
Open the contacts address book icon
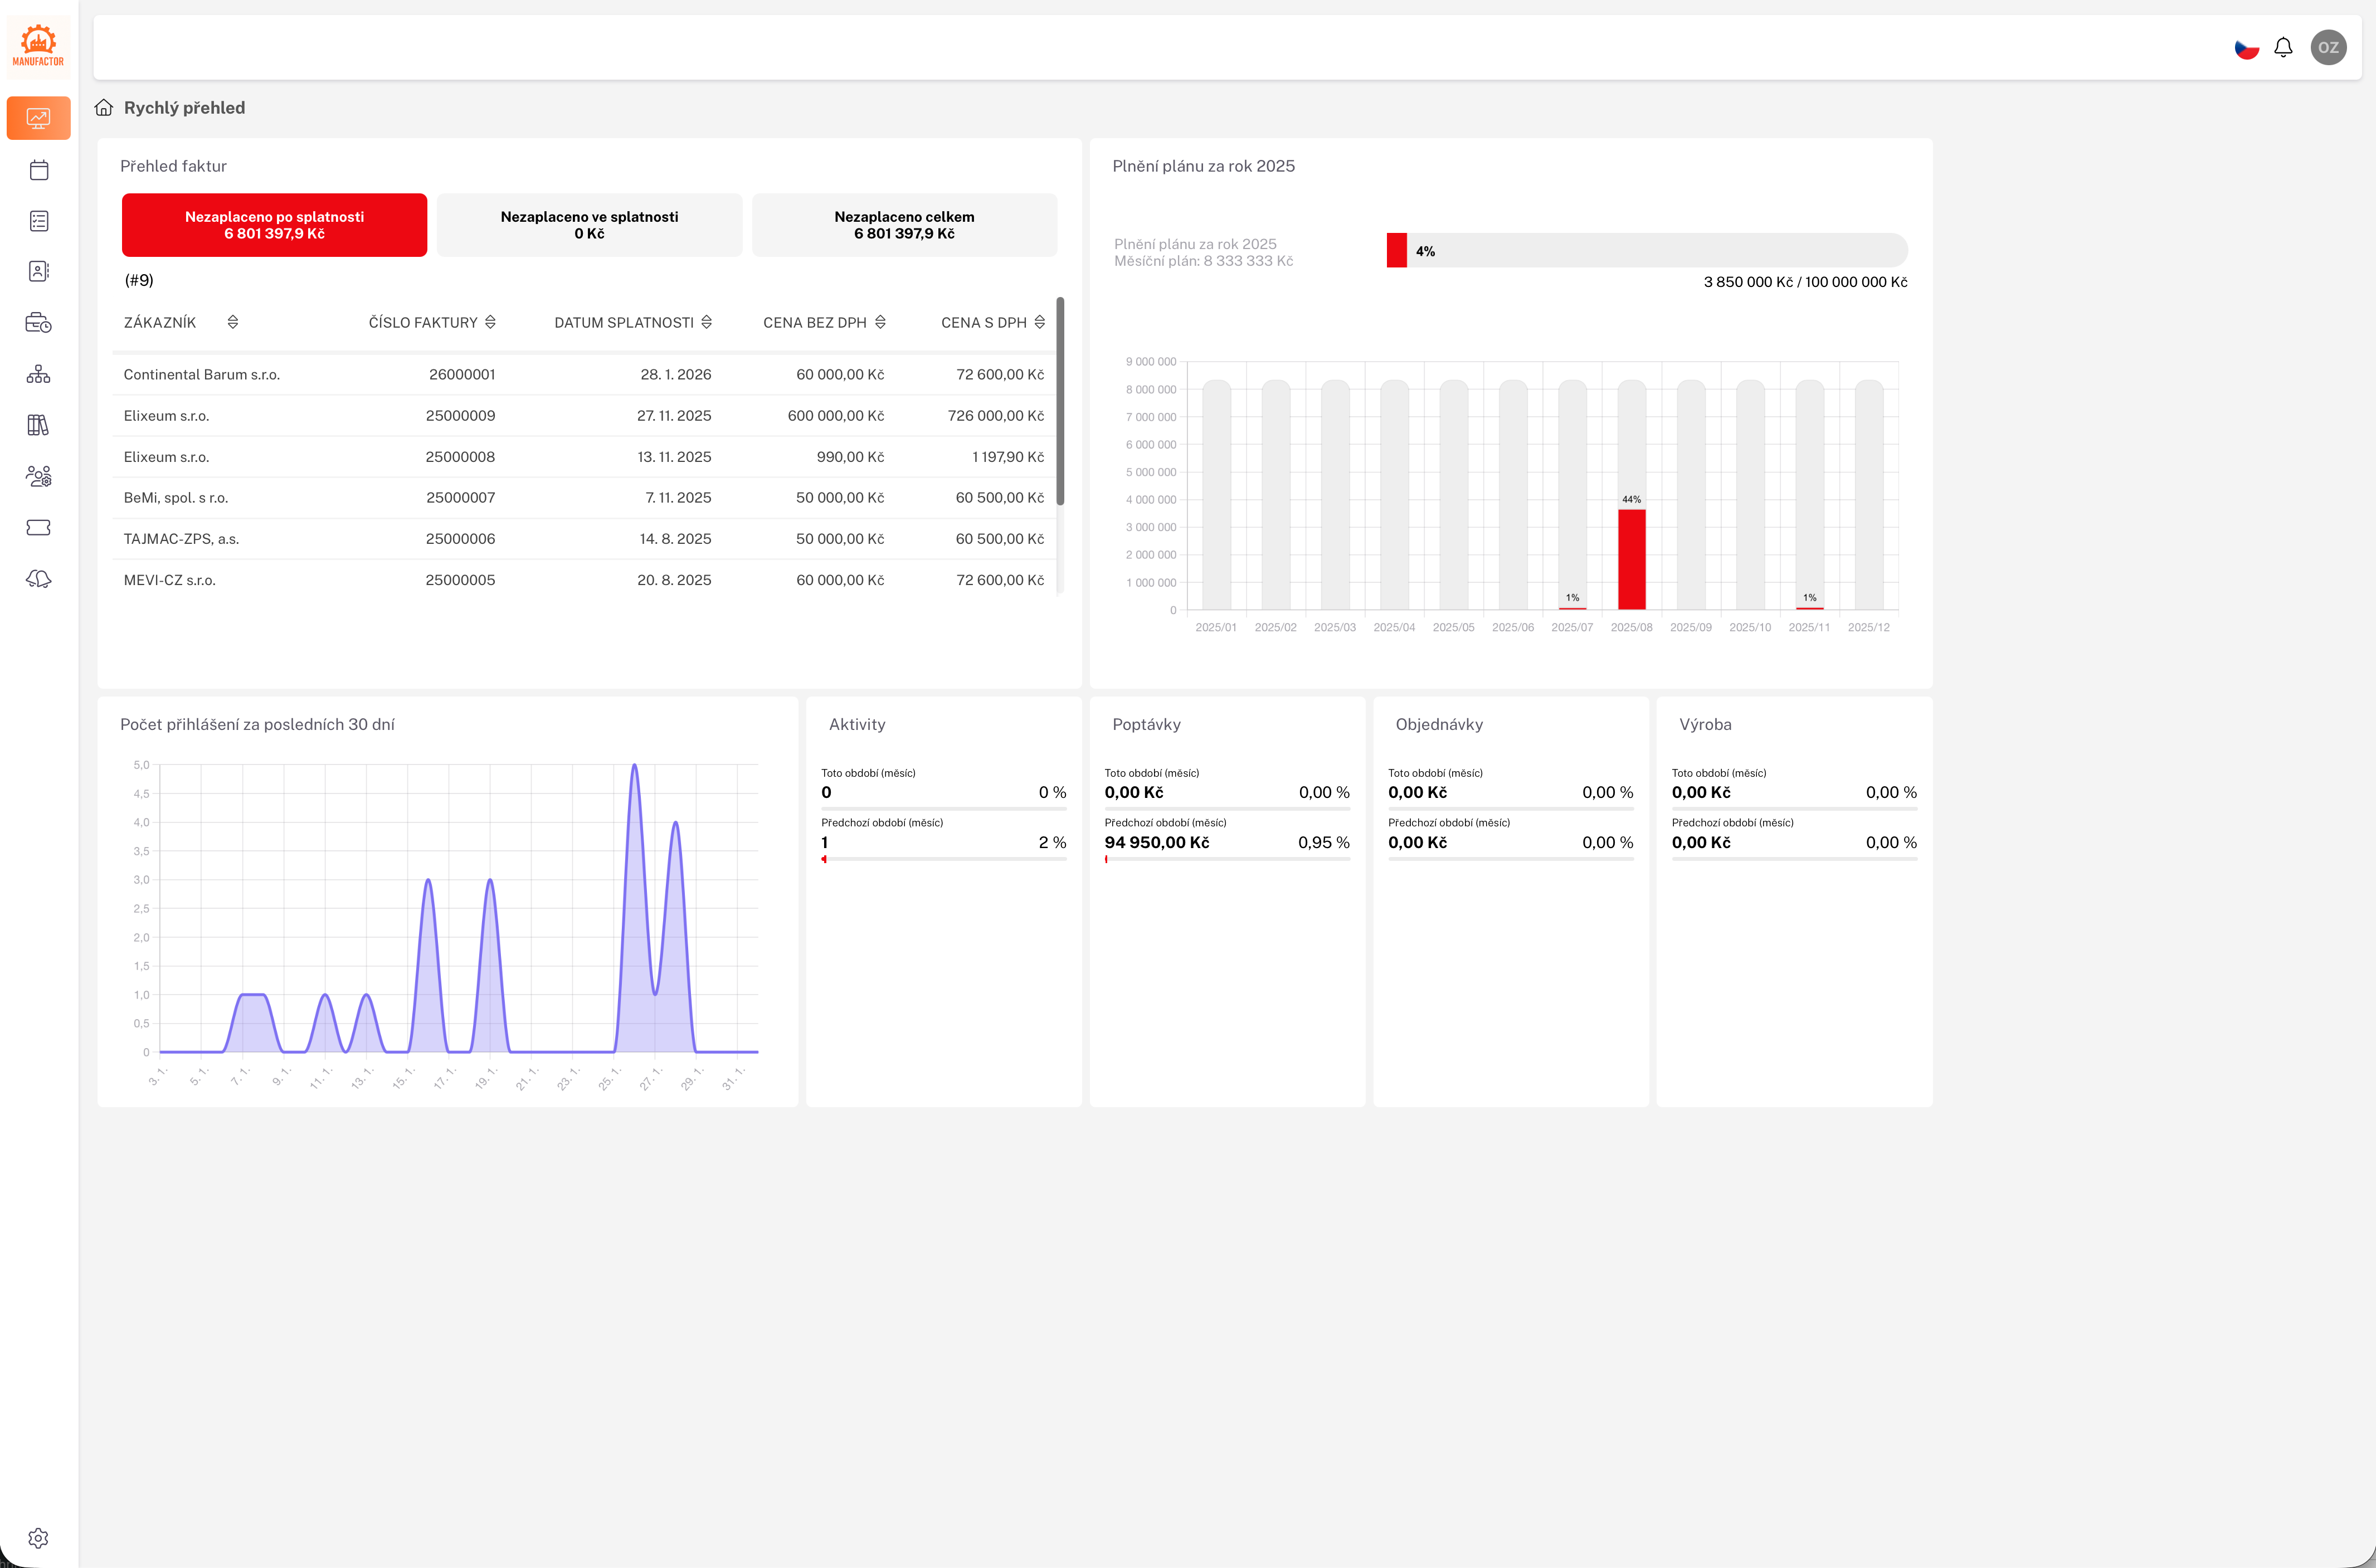coord(38,272)
